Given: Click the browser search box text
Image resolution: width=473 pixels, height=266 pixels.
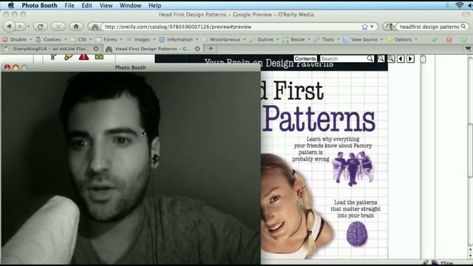Looking at the screenshot, I should (429, 27).
